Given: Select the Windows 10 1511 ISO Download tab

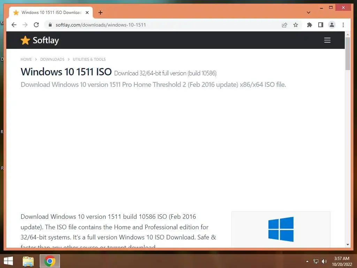Looking at the screenshot, I should pyautogui.click(x=51, y=13).
